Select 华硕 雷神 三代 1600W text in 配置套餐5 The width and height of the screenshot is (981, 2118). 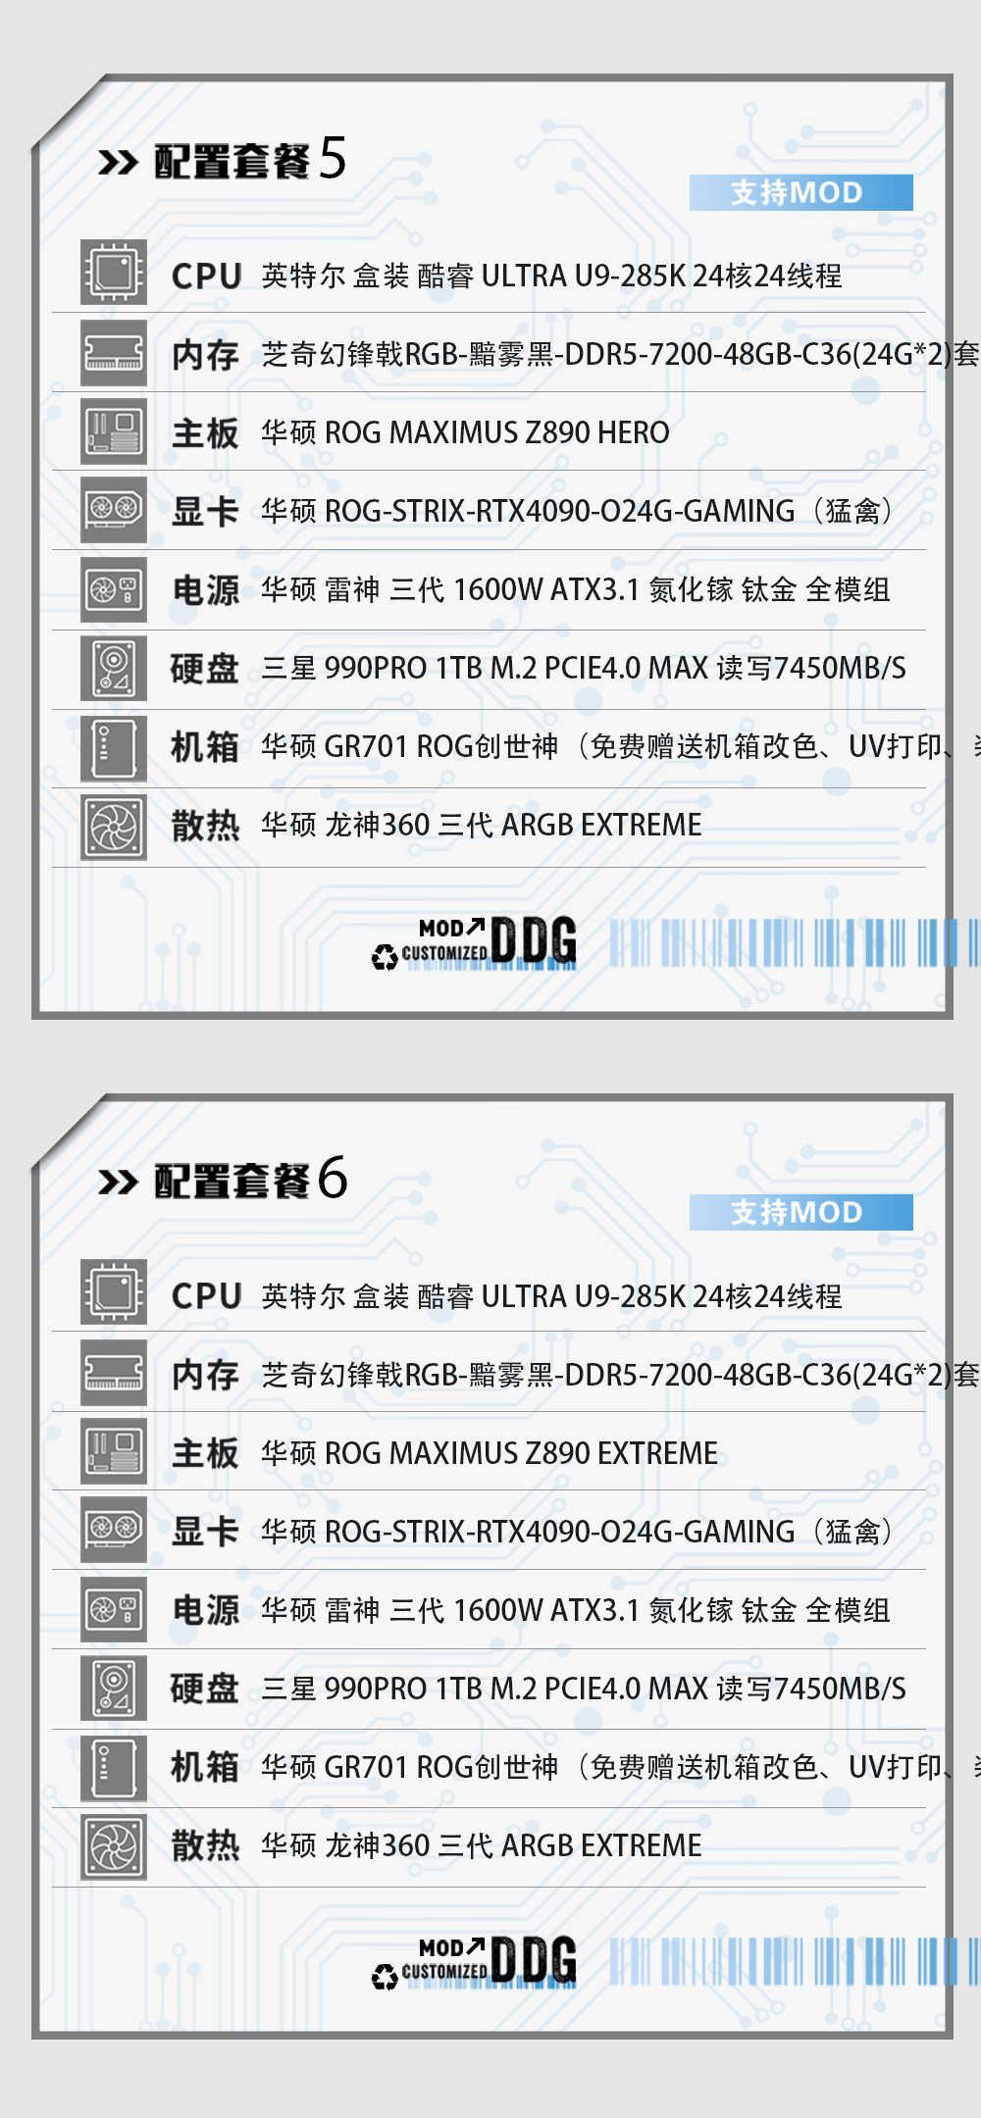576,589
